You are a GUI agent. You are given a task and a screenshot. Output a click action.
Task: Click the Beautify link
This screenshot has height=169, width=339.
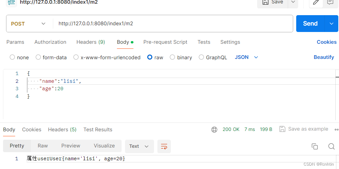point(323,57)
